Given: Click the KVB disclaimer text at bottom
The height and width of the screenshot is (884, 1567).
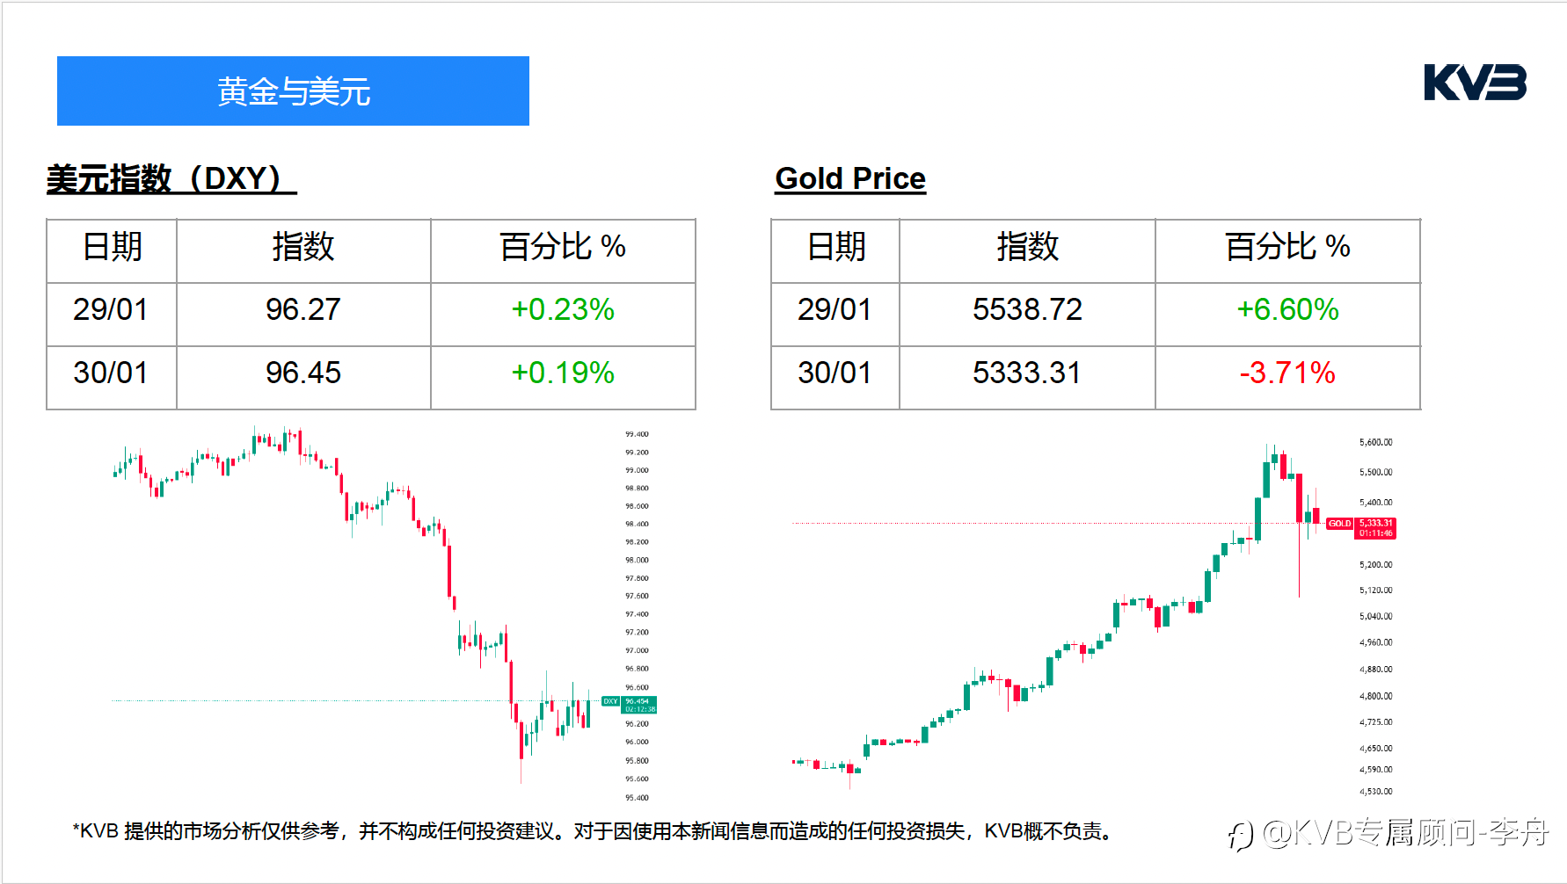Looking at the screenshot, I should tap(594, 831).
